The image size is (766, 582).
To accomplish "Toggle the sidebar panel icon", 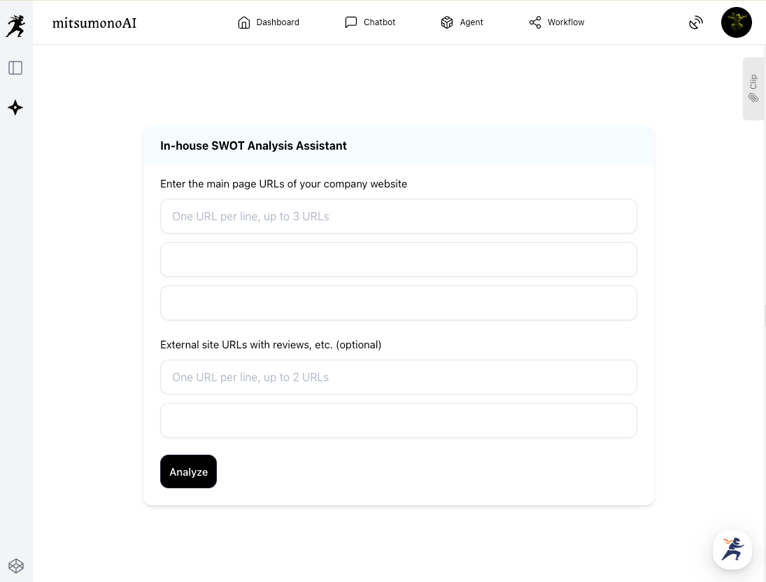I will tap(15, 68).
